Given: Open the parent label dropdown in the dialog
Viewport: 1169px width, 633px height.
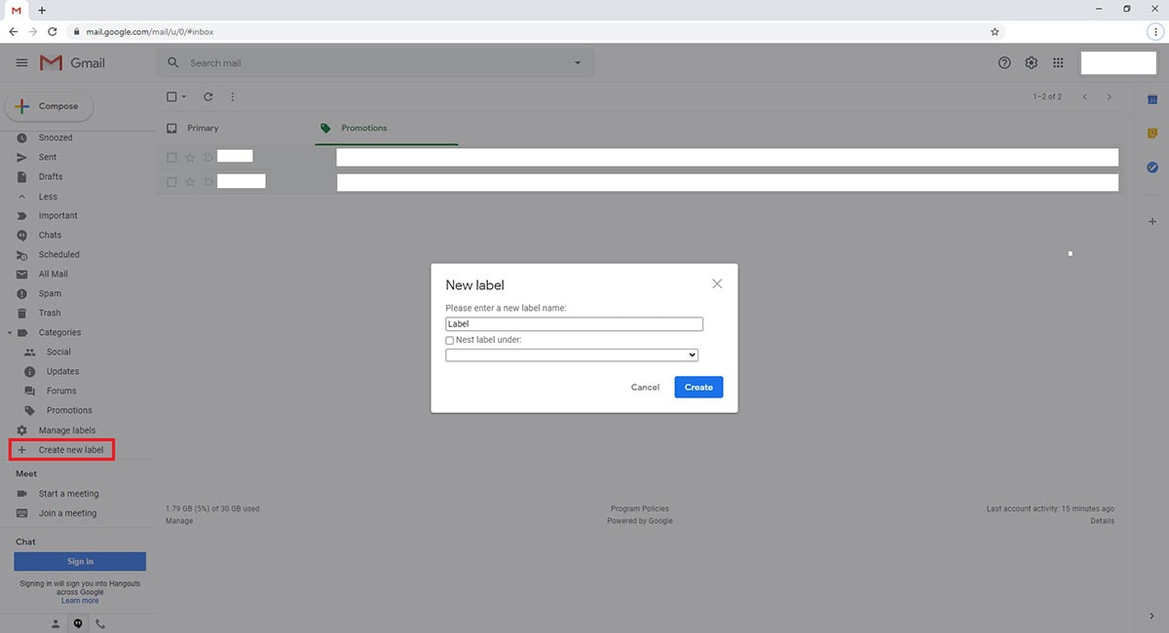Looking at the screenshot, I should pos(572,354).
